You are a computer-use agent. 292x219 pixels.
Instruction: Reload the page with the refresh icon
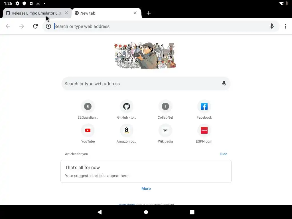tap(35, 26)
